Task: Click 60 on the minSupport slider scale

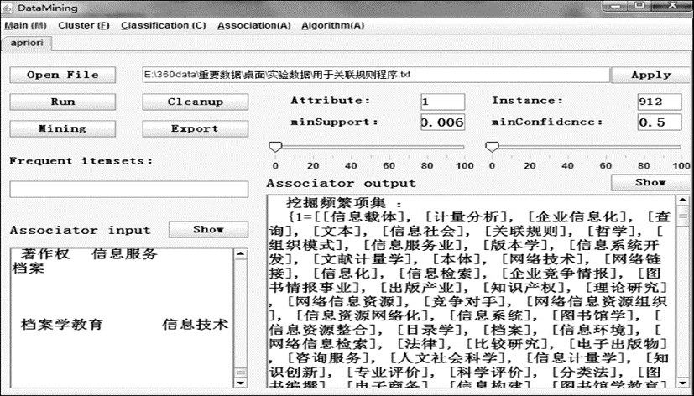Action: point(389,166)
